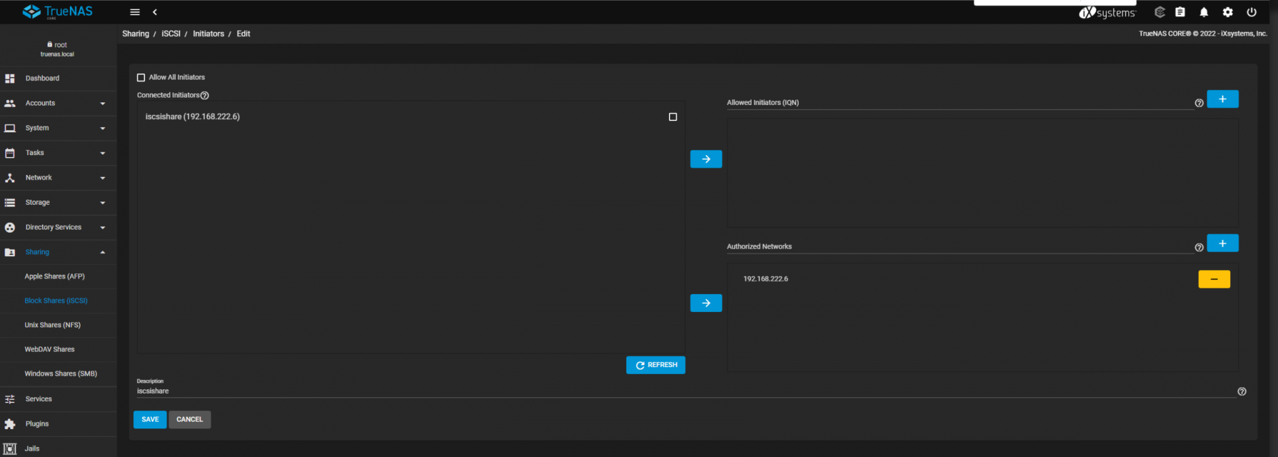Open Block Shares (iSCSI)
This screenshot has height=457, width=1278.
click(x=56, y=301)
